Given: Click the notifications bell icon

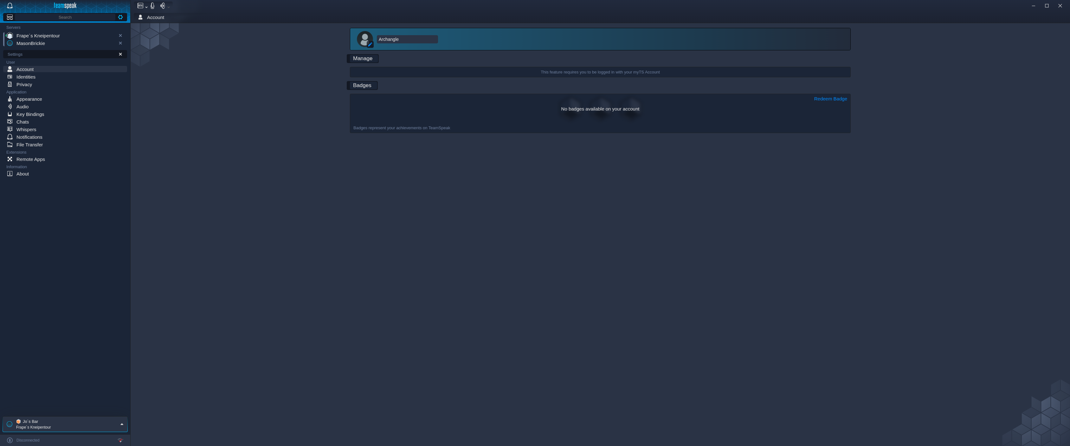Looking at the screenshot, I should [9, 5].
